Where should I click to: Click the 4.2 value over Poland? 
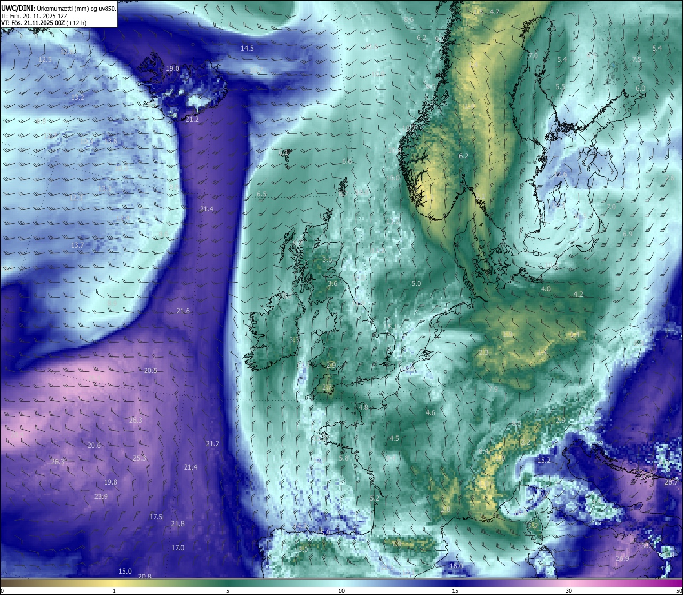pos(578,294)
